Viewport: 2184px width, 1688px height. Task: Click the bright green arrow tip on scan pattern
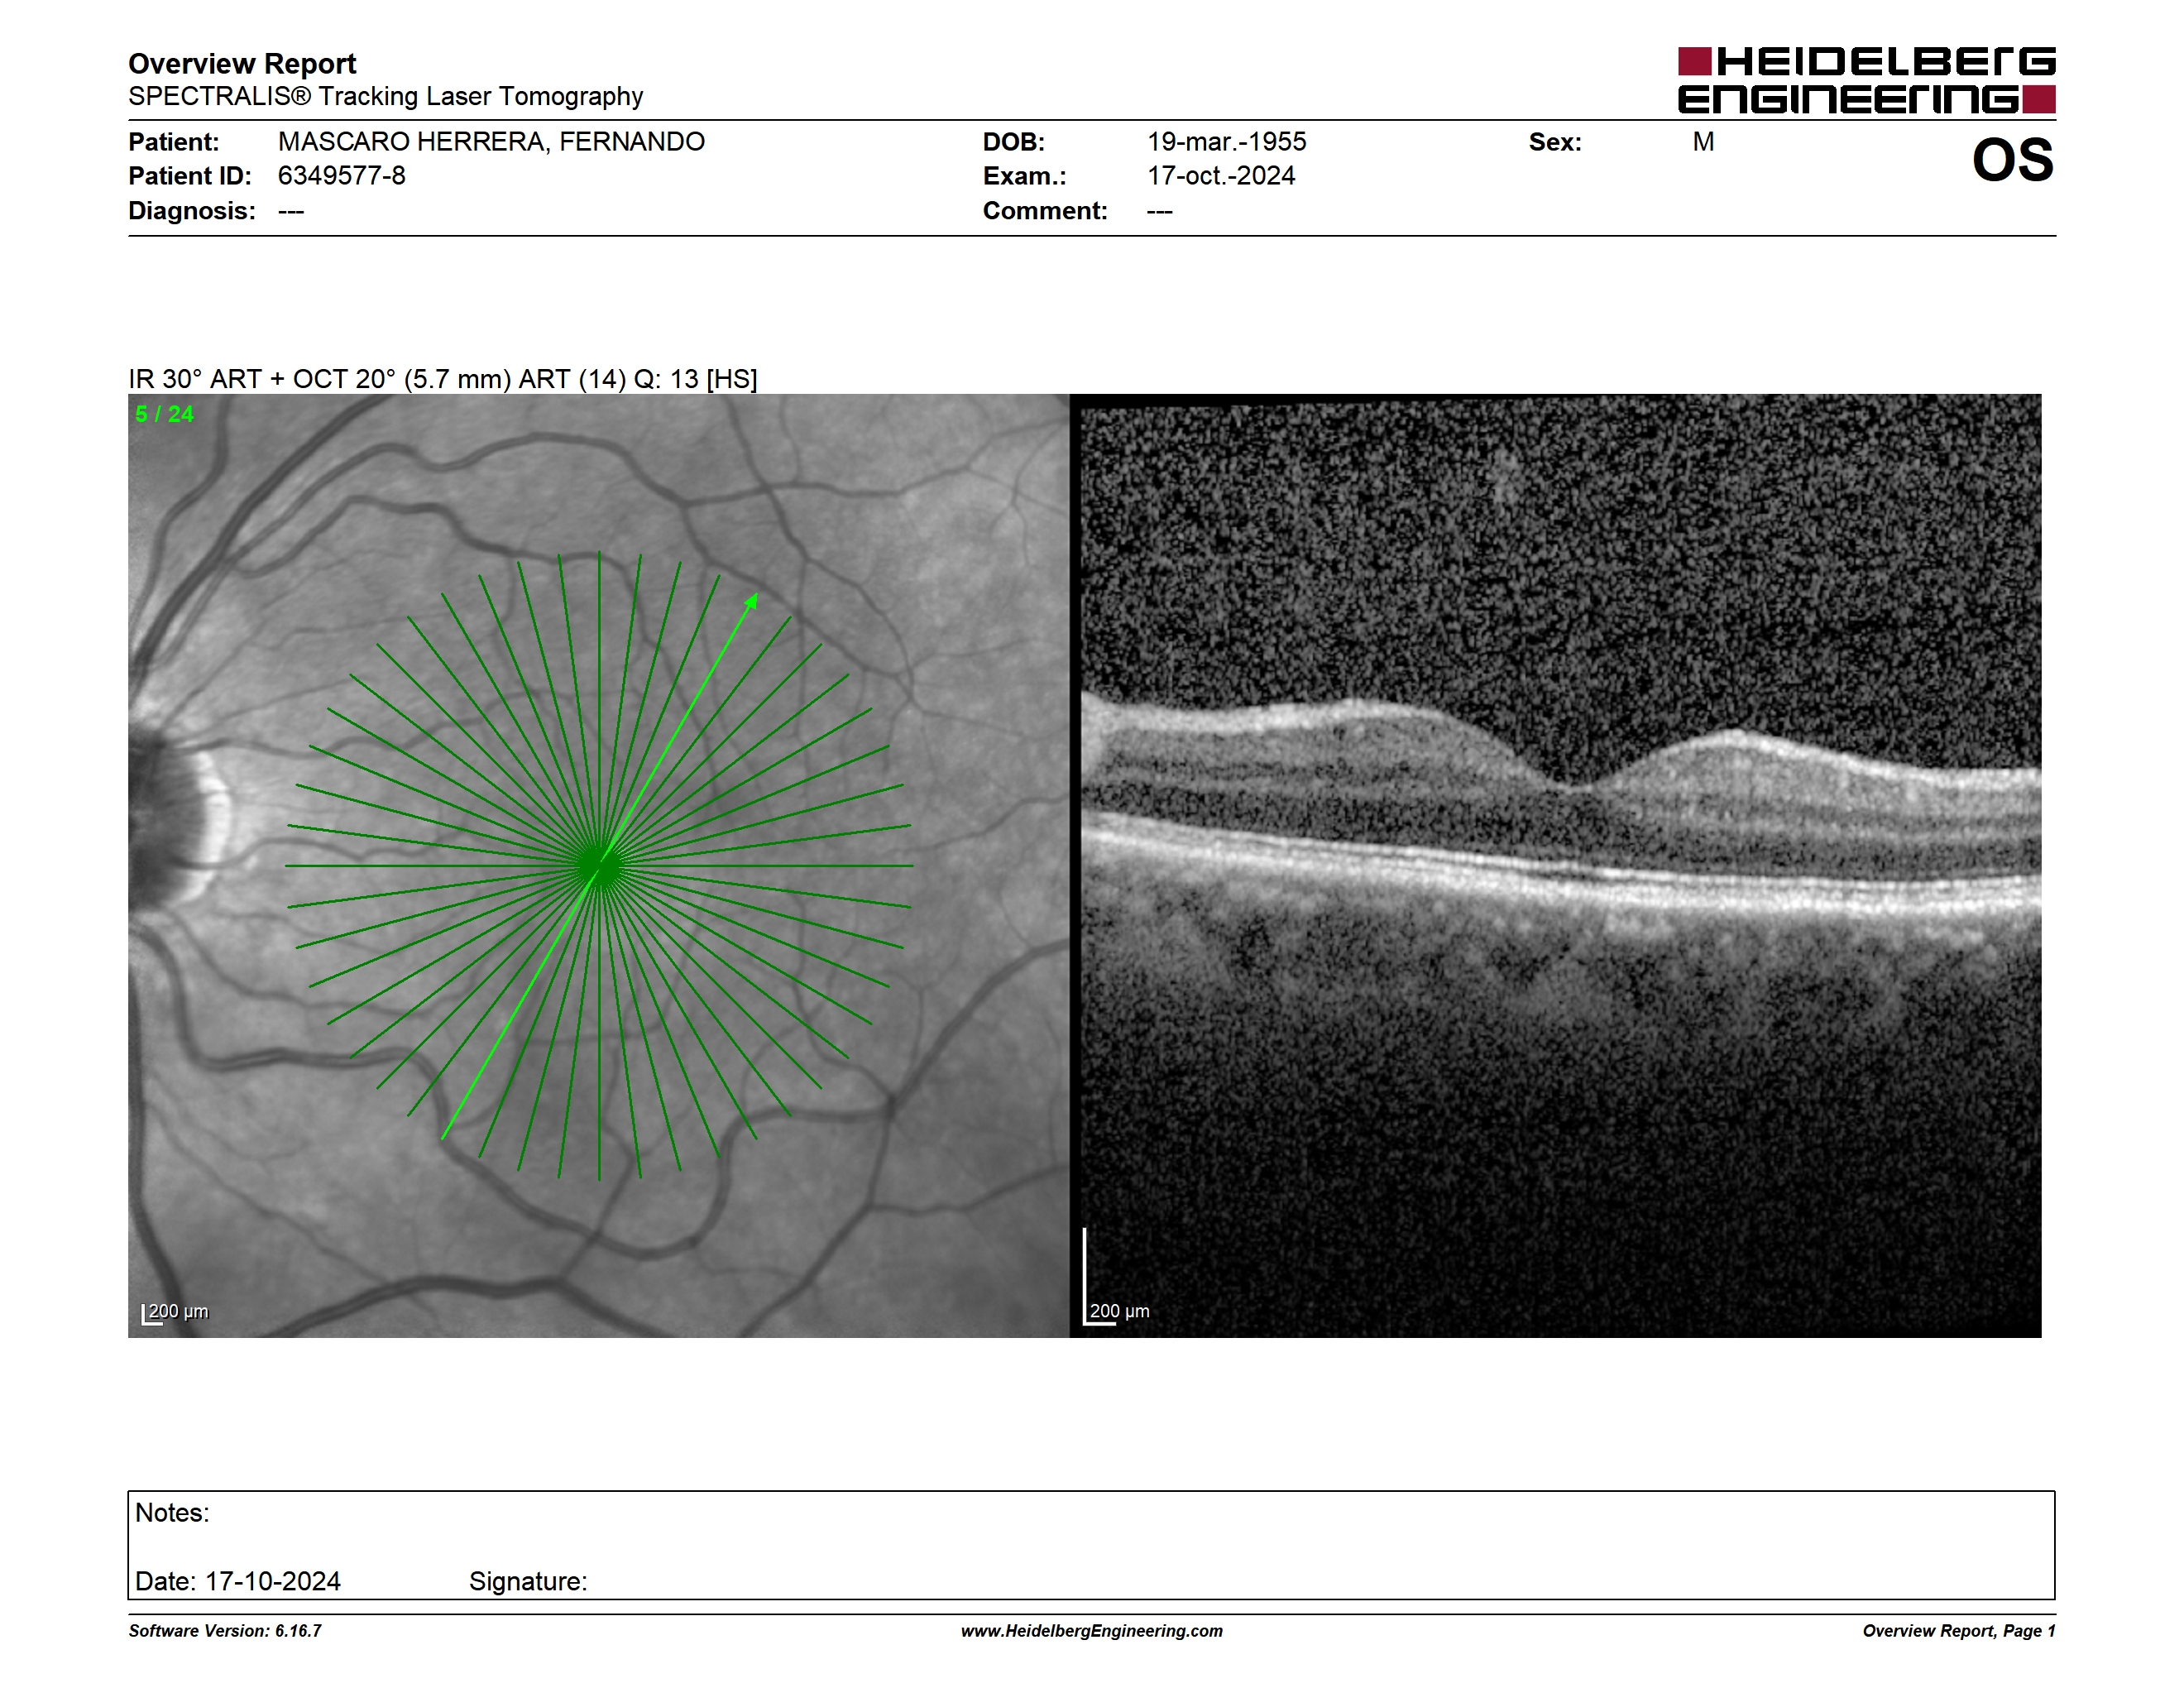[752, 600]
